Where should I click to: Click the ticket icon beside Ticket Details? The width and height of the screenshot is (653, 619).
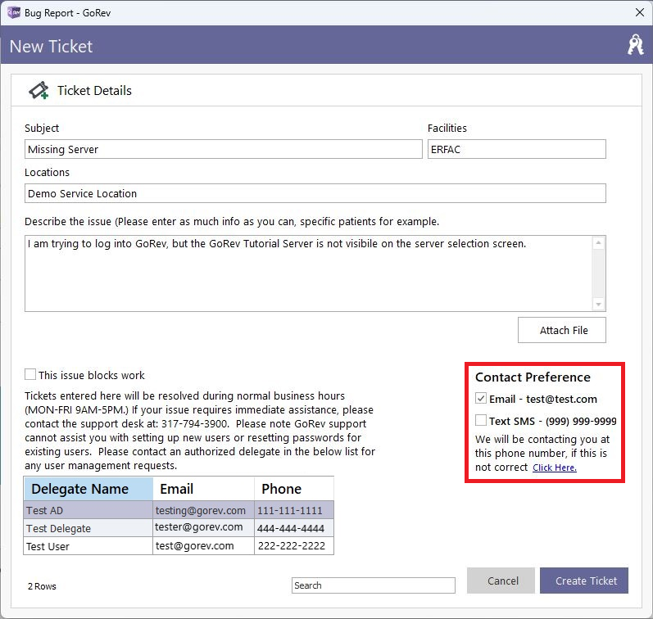[x=39, y=90]
